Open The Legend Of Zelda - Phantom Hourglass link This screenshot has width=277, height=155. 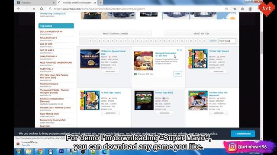(55, 91)
